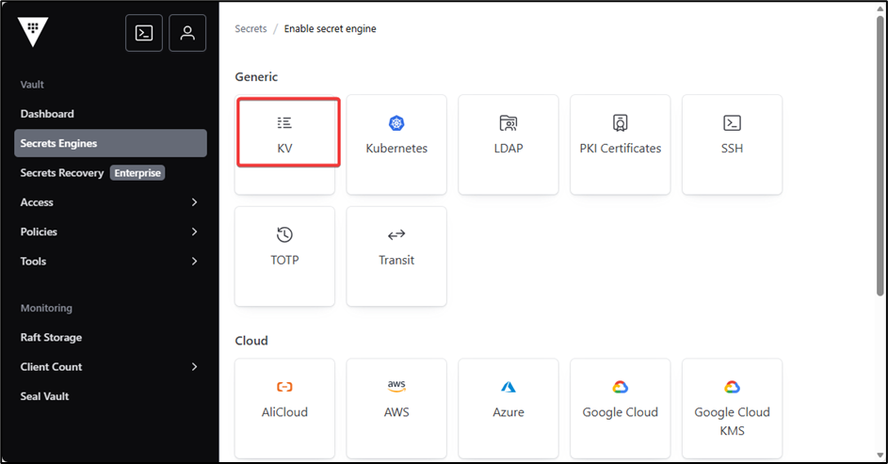Click the Transit arrows icon
The height and width of the screenshot is (464, 888).
coord(396,234)
